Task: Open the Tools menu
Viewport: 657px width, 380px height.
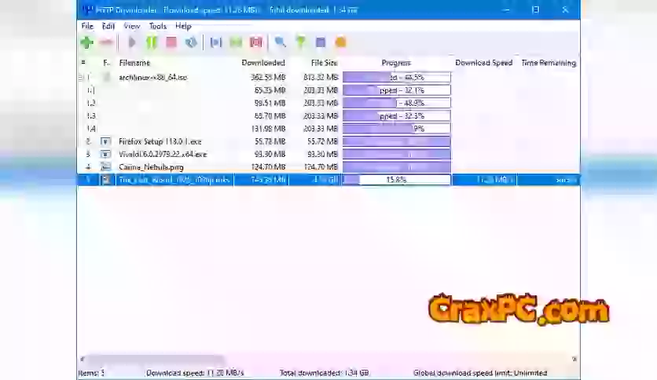Action: click(x=157, y=26)
